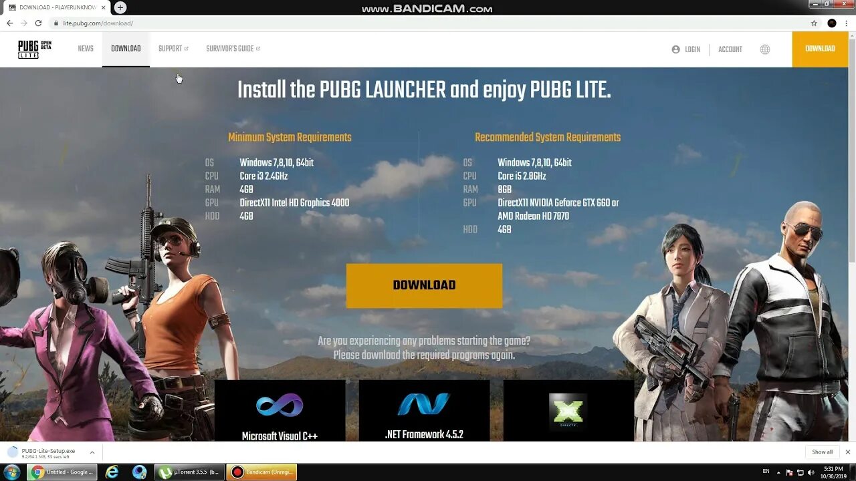Open the Chrome profile avatar
Screen dimensions: 856x481
(832, 23)
